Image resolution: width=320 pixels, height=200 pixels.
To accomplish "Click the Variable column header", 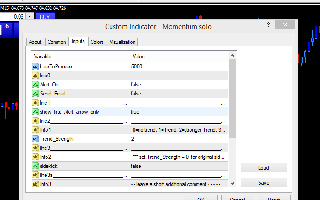I will click(x=80, y=57).
